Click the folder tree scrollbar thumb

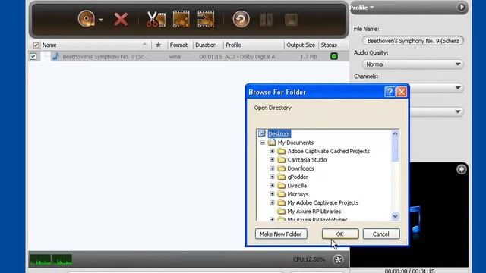tap(395, 150)
